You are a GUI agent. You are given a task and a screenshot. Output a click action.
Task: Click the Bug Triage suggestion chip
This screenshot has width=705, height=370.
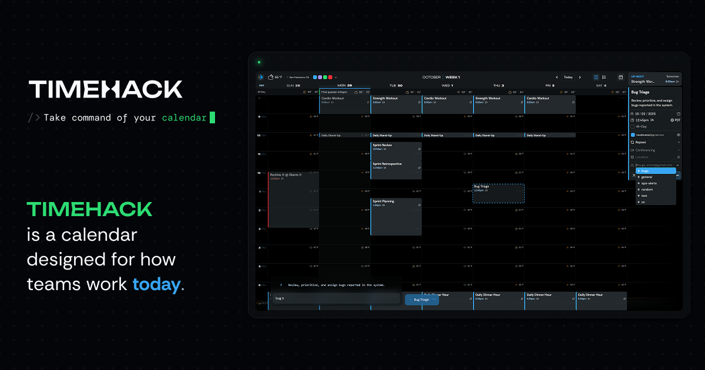pos(422,300)
